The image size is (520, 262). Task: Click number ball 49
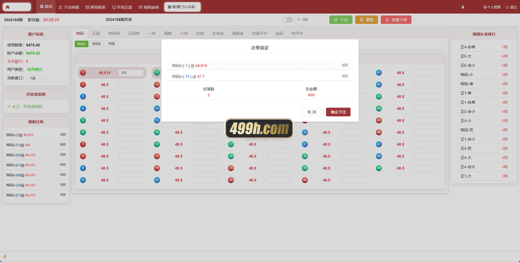[379, 168]
